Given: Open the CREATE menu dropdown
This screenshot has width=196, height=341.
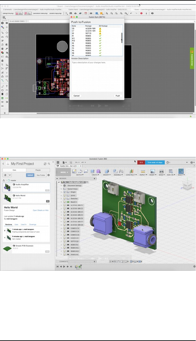Looking at the screenshot, I should point(95,175).
